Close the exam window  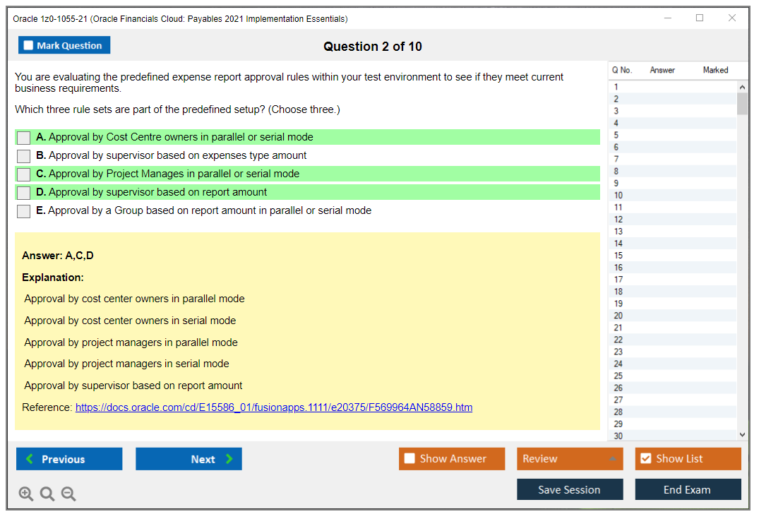pyautogui.click(x=732, y=18)
